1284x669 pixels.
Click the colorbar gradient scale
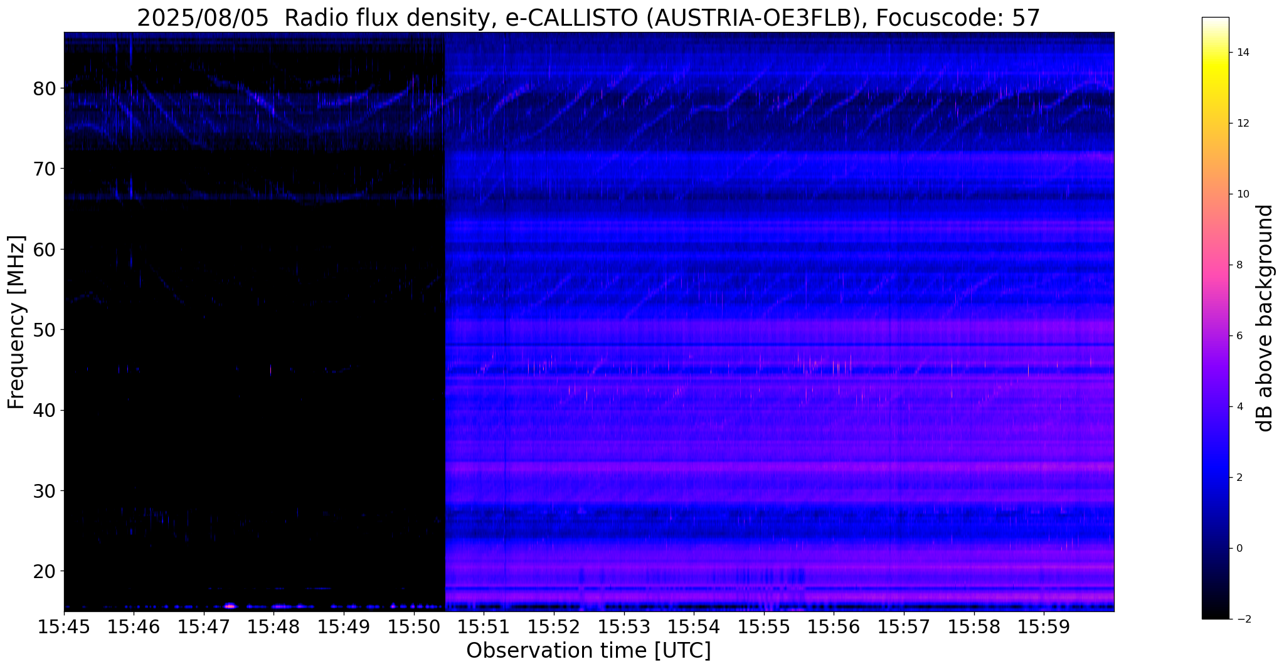(1215, 318)
